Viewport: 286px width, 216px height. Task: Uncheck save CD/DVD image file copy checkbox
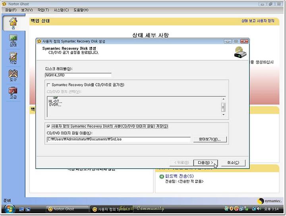tap(48, 126)
